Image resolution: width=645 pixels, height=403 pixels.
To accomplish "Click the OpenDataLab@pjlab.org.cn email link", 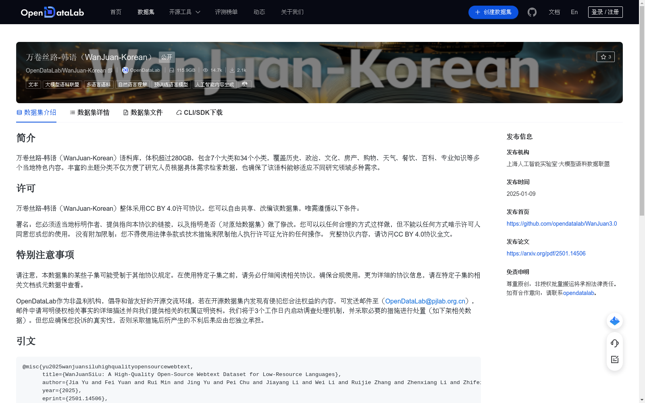I will [x=425, y=301].
